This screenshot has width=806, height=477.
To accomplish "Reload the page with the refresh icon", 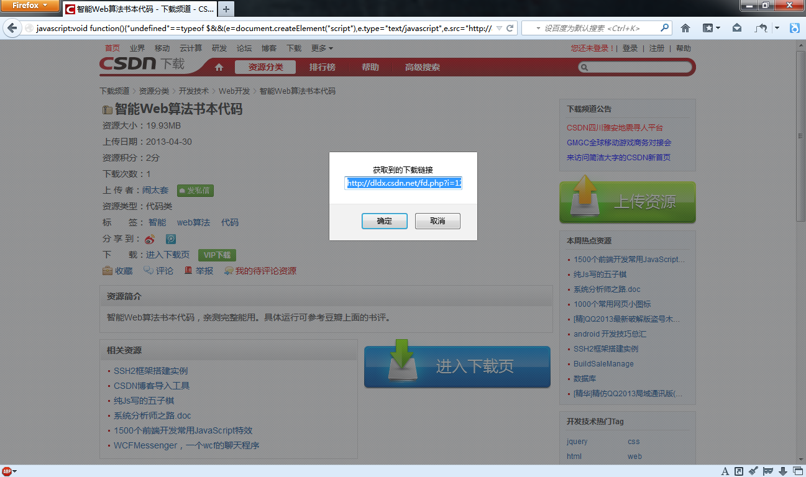I will [510, 29].
